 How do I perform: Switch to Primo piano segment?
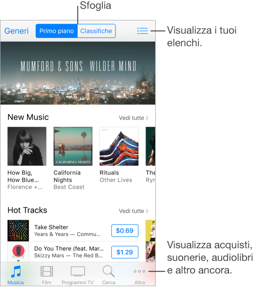(57, 31)
